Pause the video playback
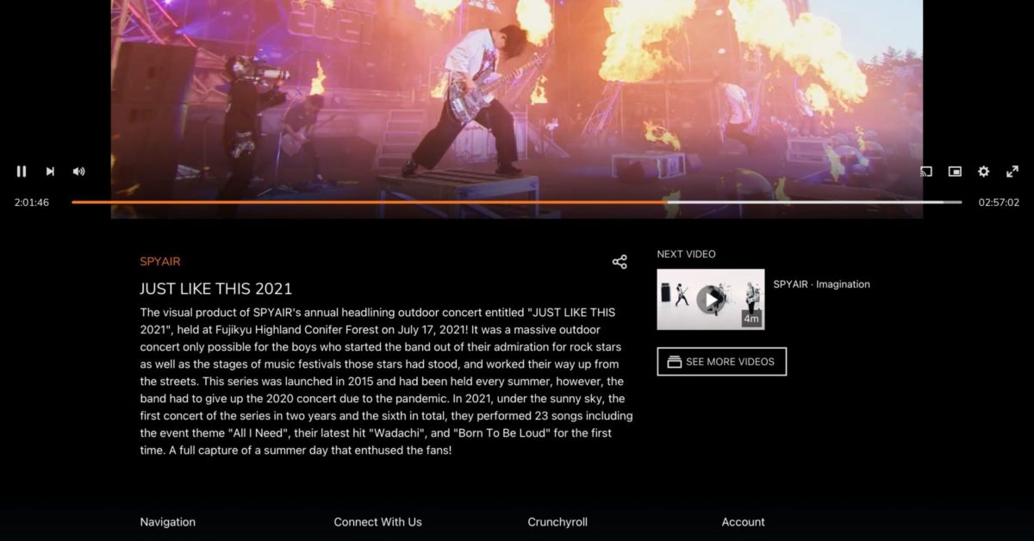Image resolution: width=1034 pixels, height=541 pixels. coord(22,171)
